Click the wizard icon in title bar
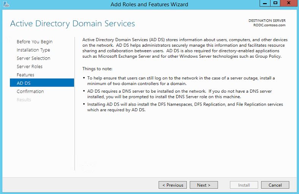The image size is (299, 194). [x=6, y=4]
